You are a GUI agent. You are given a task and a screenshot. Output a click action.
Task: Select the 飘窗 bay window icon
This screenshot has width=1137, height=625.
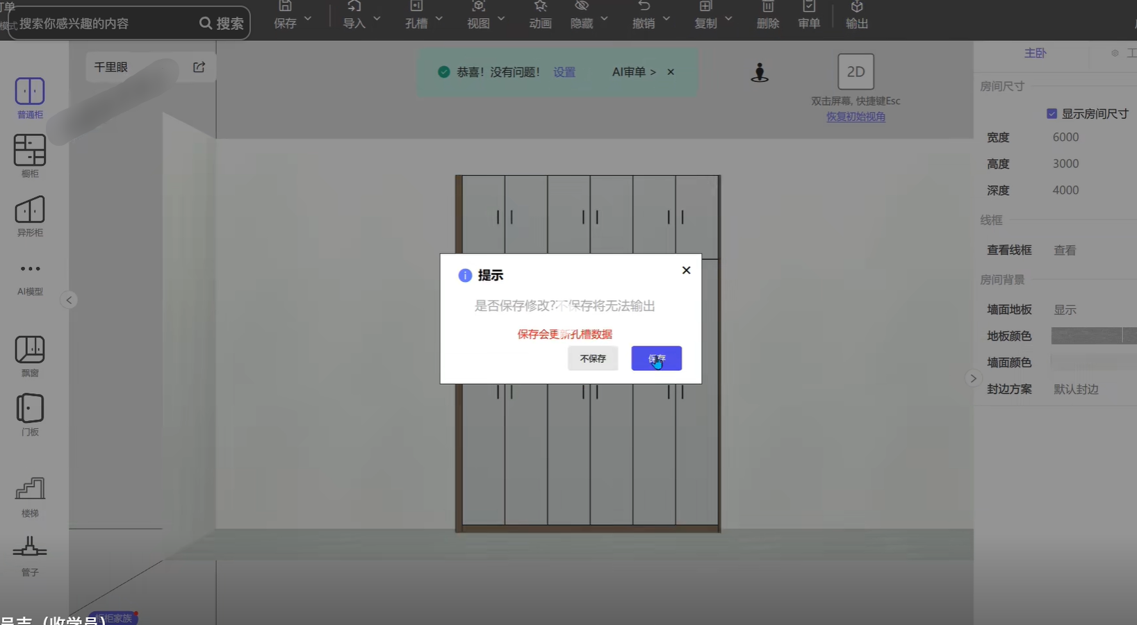point(30,349)
